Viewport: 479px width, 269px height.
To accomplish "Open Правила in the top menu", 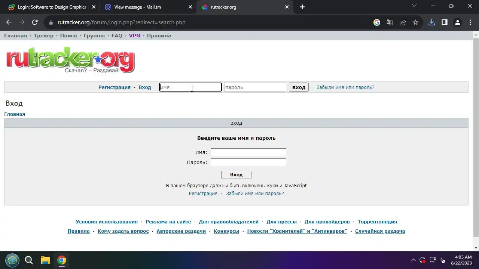I will click(x=159, y=36).
